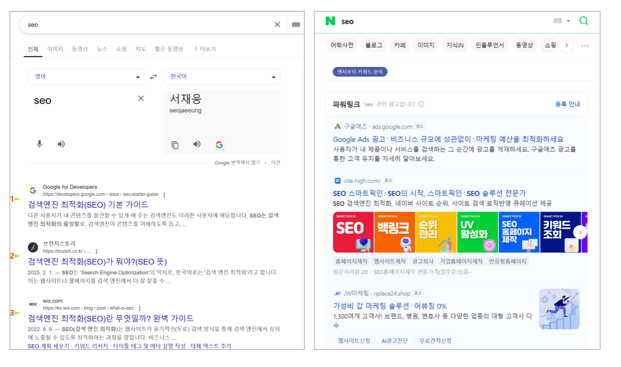Open the Google 짧은 동영상 tab
Viewport: 621px width, 367px height.
click(169, 49)
